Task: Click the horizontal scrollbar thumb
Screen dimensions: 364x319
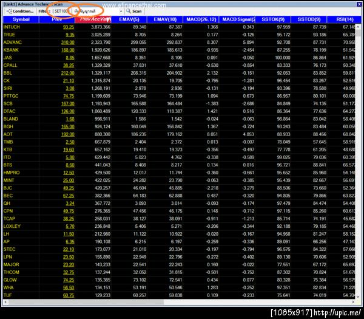Action: (x=86, y=302)
